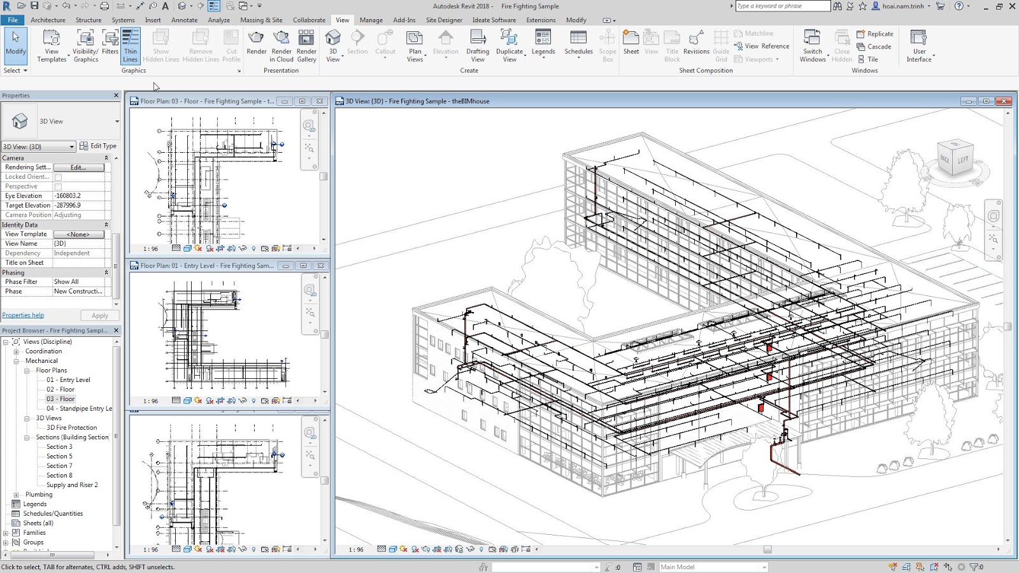The height and width of the screenshot is (573, 1019).
Task: Switch to the Architecture ribbon tab
Action: click(x=48, y=20)
